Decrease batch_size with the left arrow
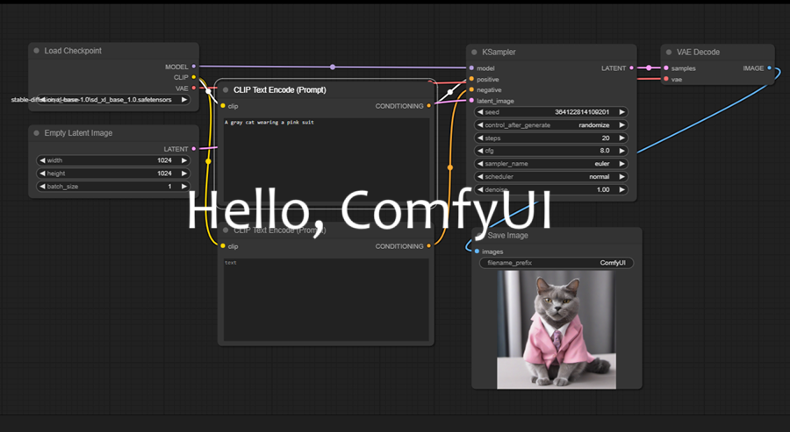 [42, 187]
